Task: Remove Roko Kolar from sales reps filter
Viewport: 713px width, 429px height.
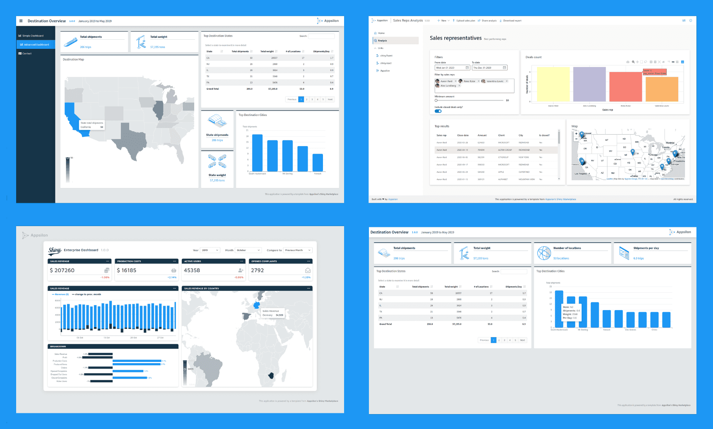Action: point(479,81)
